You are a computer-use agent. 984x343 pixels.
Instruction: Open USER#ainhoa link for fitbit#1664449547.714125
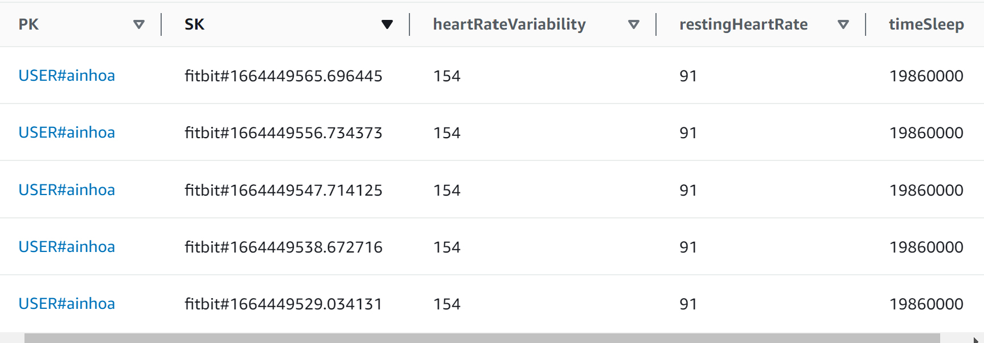pos(67,190)
